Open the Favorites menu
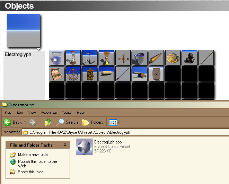The image size is (229, 184). 49,113
